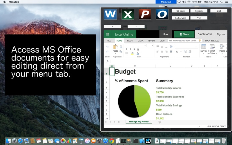Click the Survey table icon
The image size is (232, 145).
click(204, 47)
